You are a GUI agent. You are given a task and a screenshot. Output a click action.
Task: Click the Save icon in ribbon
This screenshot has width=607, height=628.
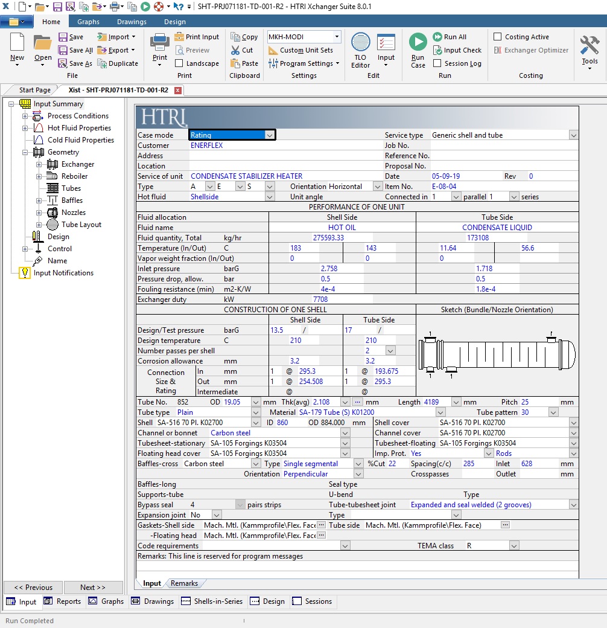pyautogui.click(x=63, y=37)
